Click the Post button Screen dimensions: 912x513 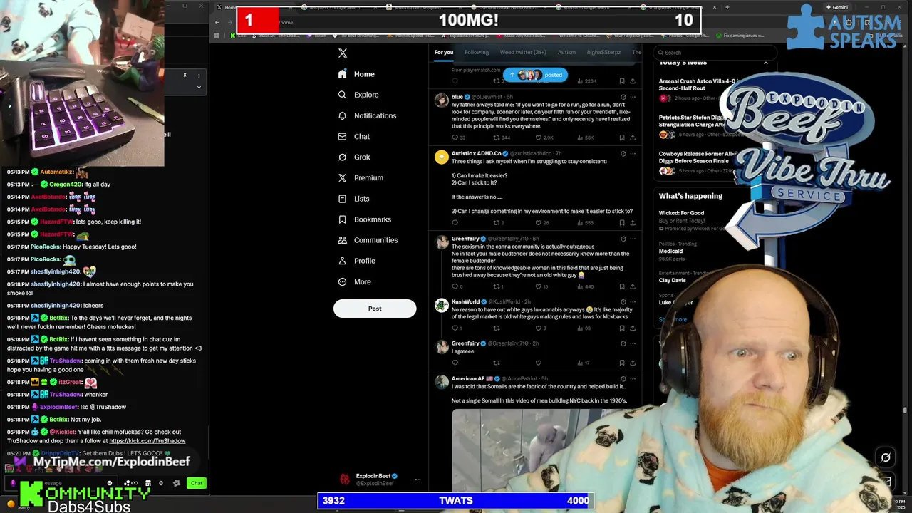375,309
